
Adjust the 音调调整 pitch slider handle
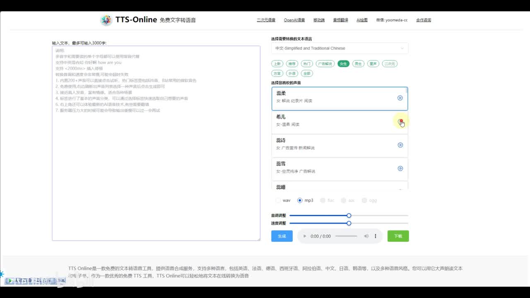tap(349, 216)
